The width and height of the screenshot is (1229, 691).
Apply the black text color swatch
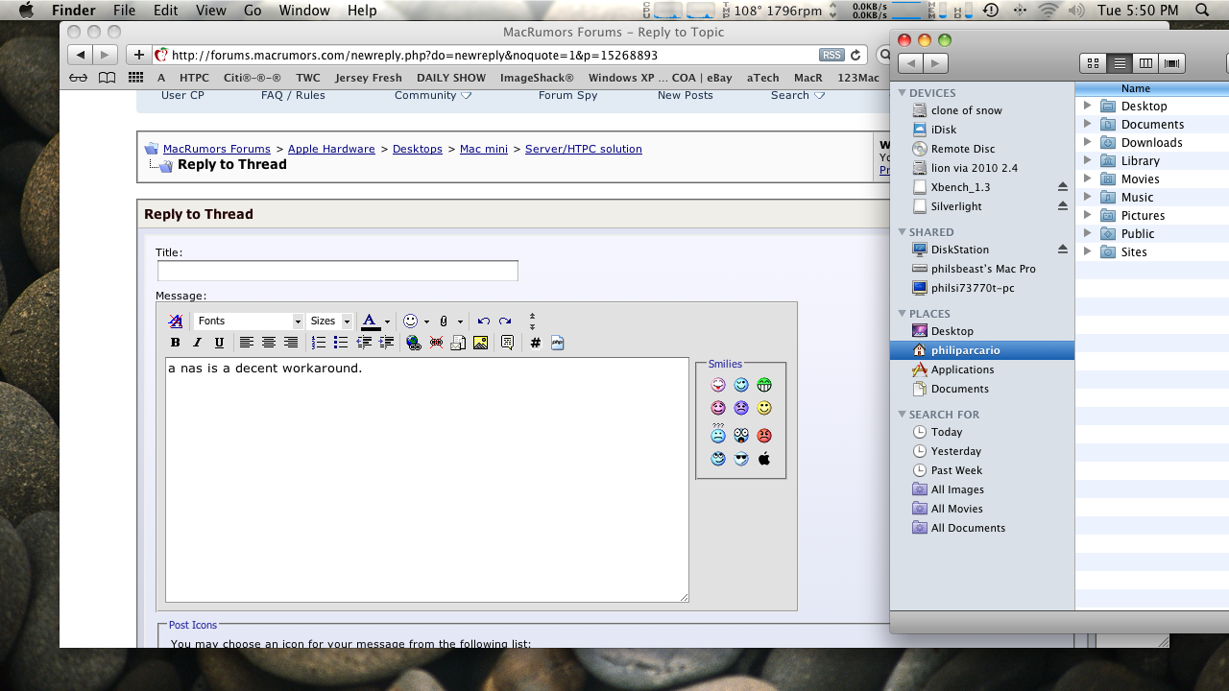370,322
